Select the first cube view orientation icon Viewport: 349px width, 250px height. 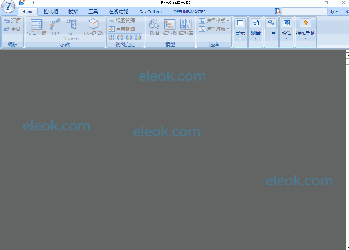click(111, 37)
